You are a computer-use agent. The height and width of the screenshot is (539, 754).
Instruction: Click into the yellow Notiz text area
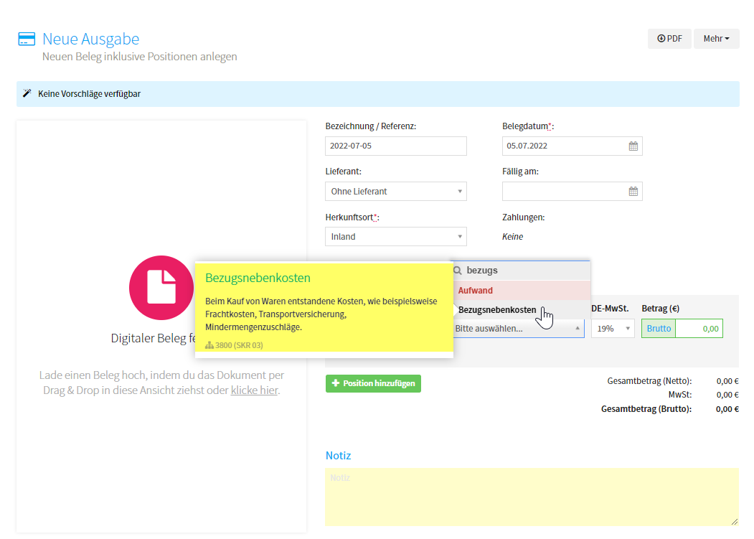[532, 497]
